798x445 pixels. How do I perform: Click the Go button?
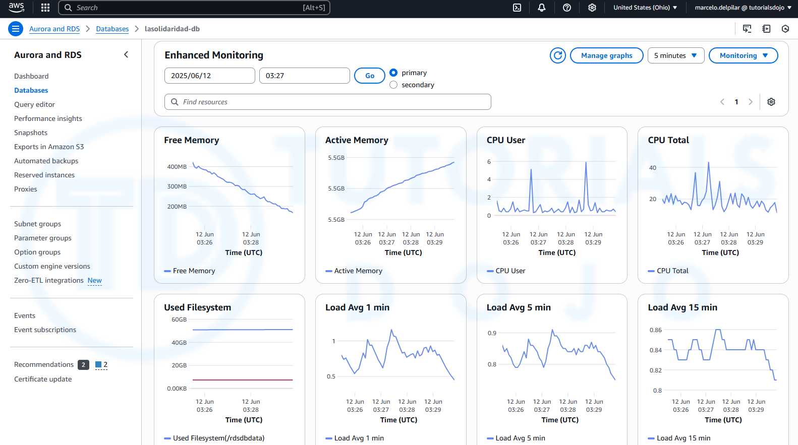point(370,76)
